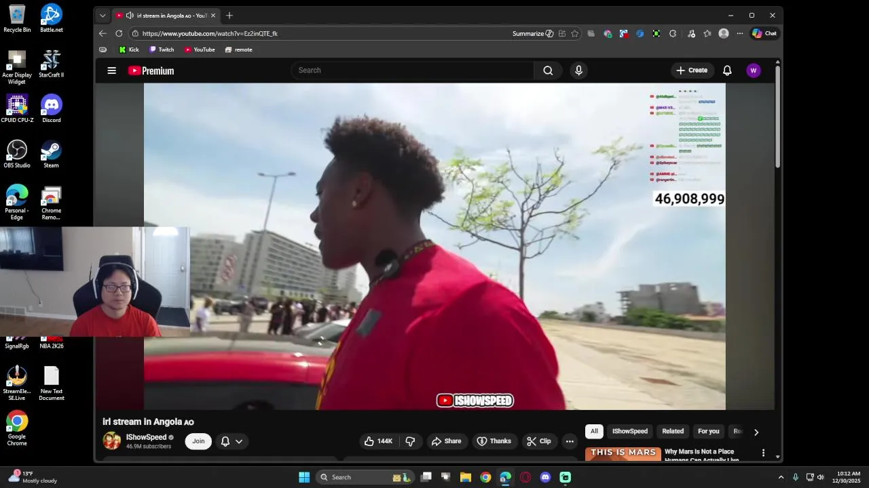
Task: Open Discord desktop shortcut
Action: (x=52, y=108)
